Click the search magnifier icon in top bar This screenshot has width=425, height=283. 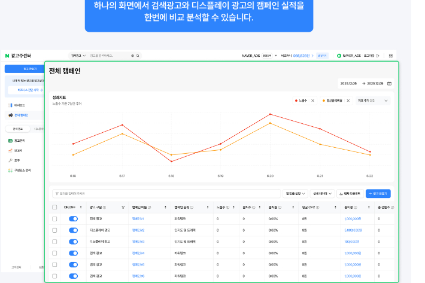pyautogui.click(x=138, y=56)
